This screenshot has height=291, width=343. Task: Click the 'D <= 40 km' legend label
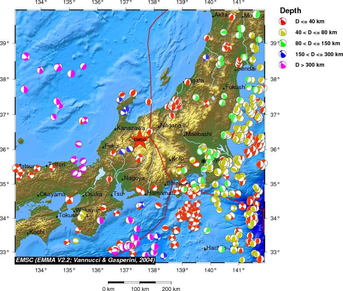point(310,22)
